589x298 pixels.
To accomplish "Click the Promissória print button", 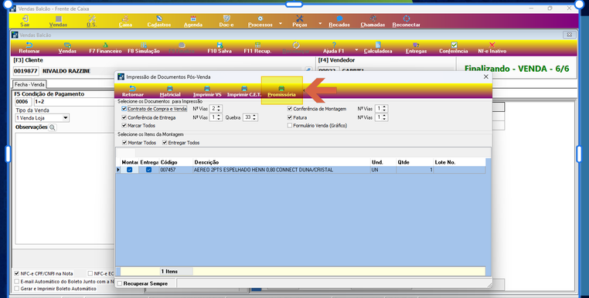I will point(281,91).
